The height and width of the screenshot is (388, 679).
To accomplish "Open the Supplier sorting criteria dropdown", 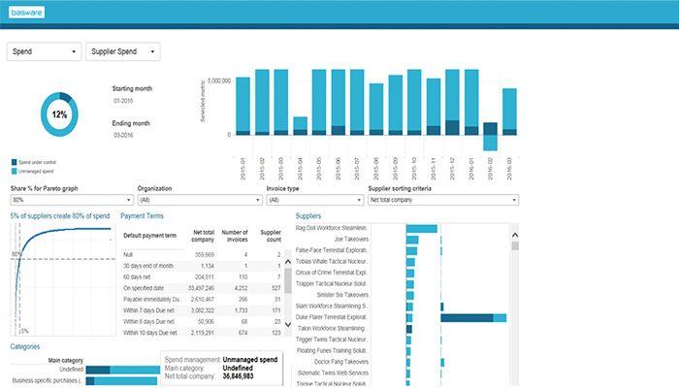I will coord(443,200).
